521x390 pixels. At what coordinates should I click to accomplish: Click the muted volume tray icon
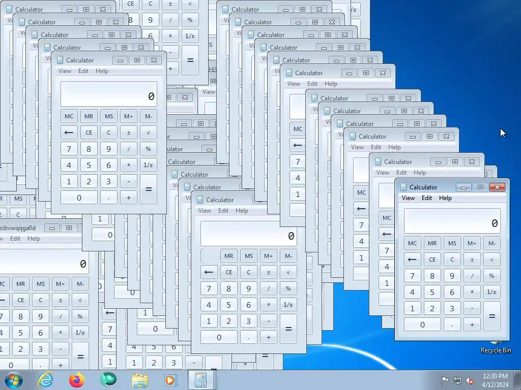coord(470,380)
